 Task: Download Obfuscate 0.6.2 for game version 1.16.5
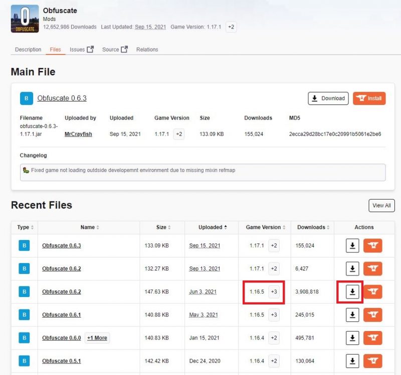click(x=352, y=291)
